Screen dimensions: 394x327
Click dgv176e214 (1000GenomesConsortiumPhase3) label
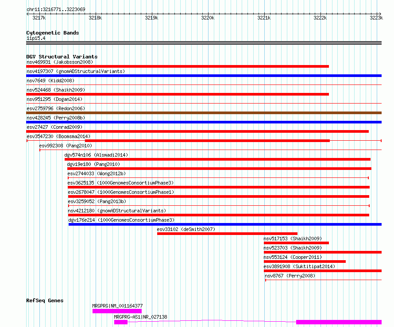[122, 220]
